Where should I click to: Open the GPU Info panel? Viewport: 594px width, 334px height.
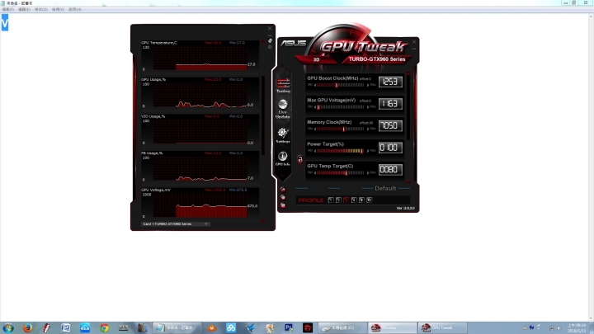(283, 158)
